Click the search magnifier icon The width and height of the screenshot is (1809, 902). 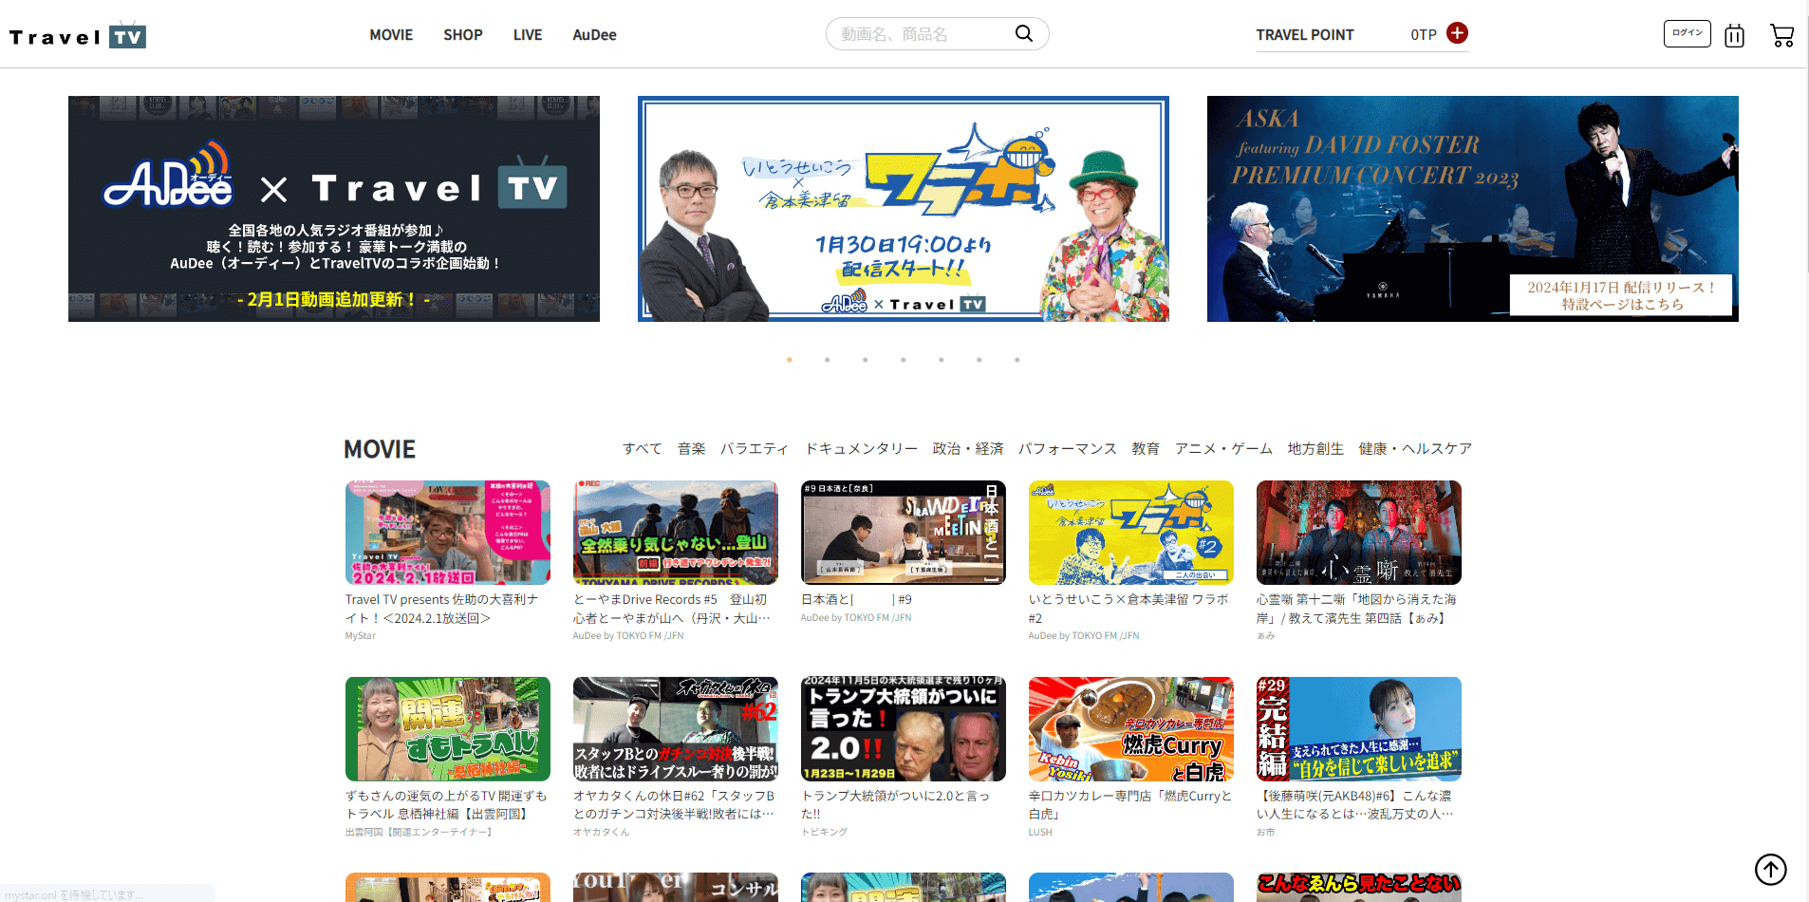pos(1024,33)
